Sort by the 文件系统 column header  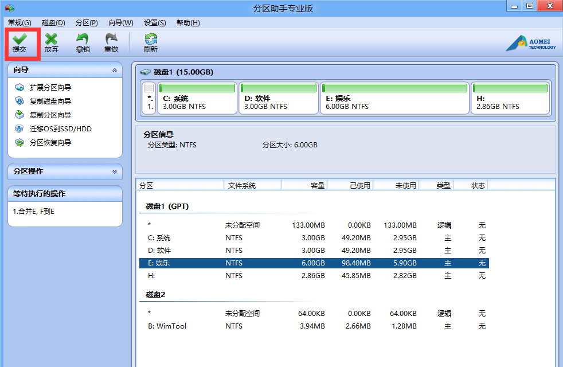pyautogui.click(x=252, y=185)
